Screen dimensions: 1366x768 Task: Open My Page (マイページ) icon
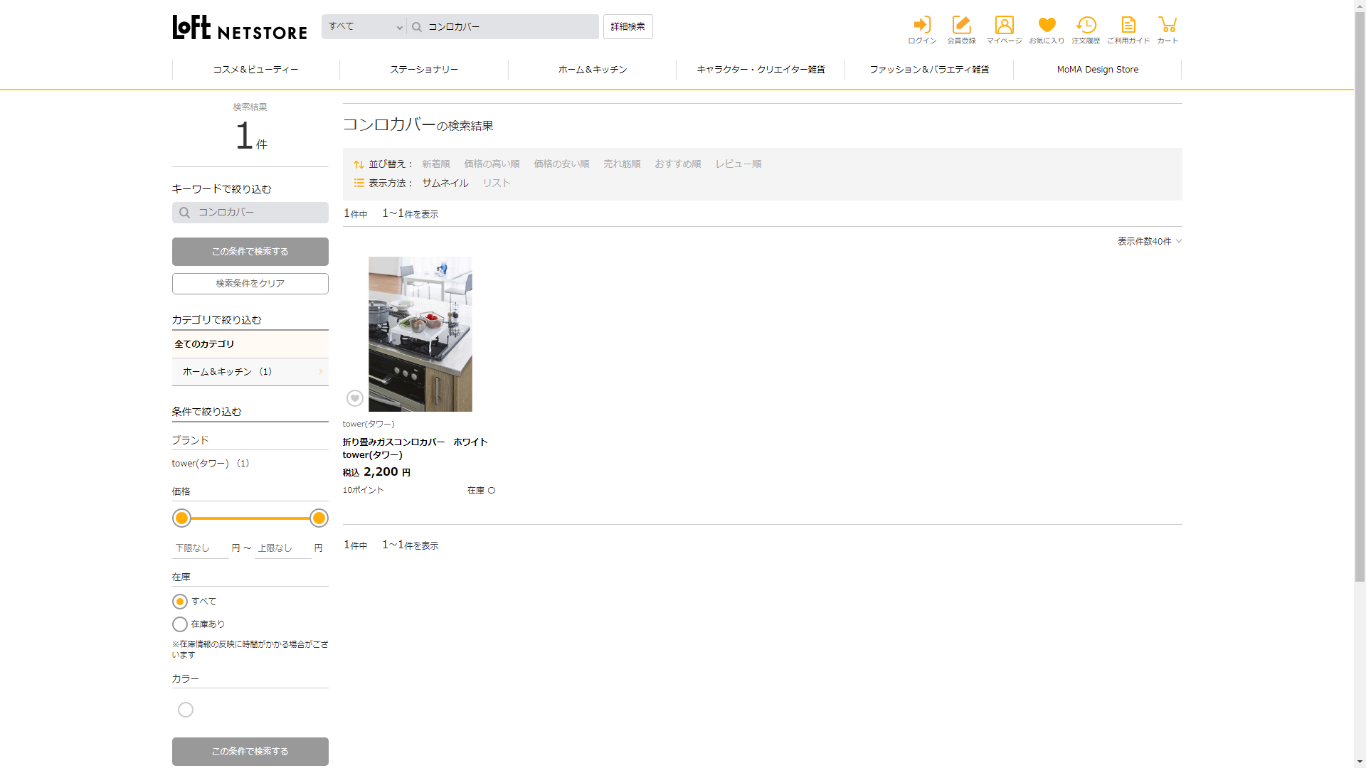pyautogui.click(x=1004, y=26)
